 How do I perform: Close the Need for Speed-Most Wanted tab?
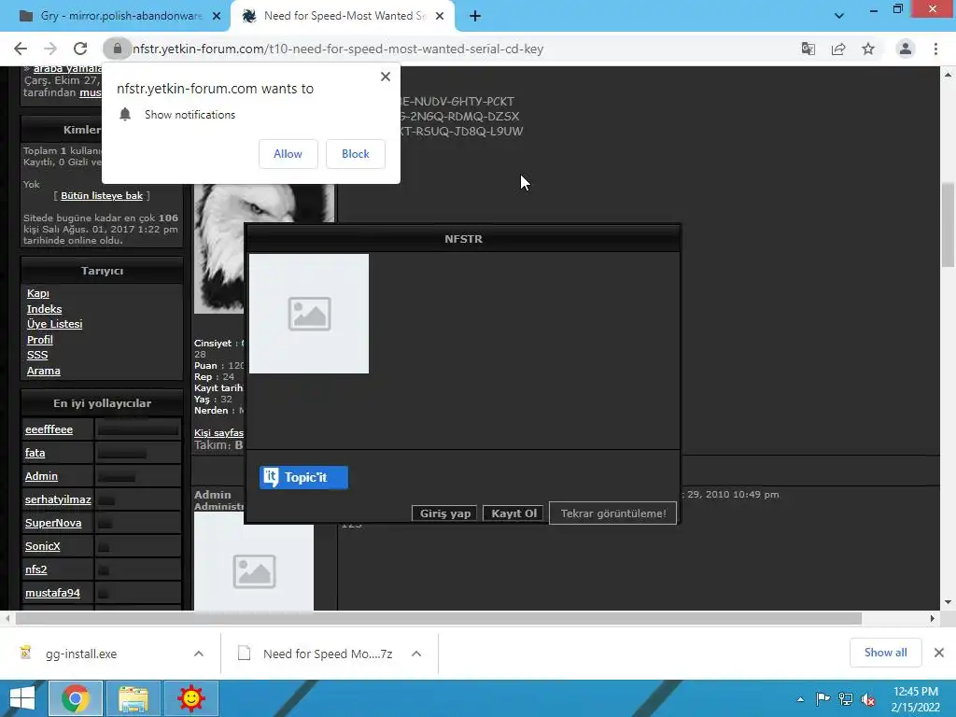pos(440,17)
